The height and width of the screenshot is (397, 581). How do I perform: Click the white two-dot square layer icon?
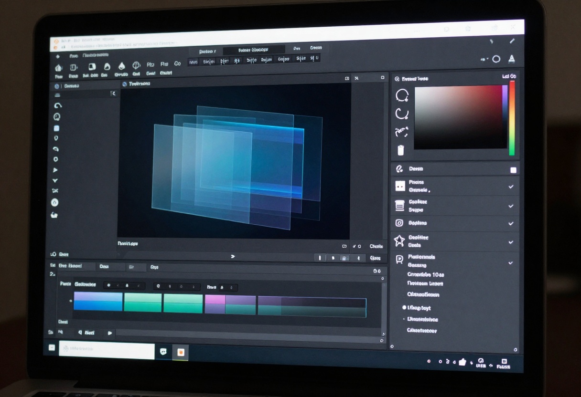(400, 186)
